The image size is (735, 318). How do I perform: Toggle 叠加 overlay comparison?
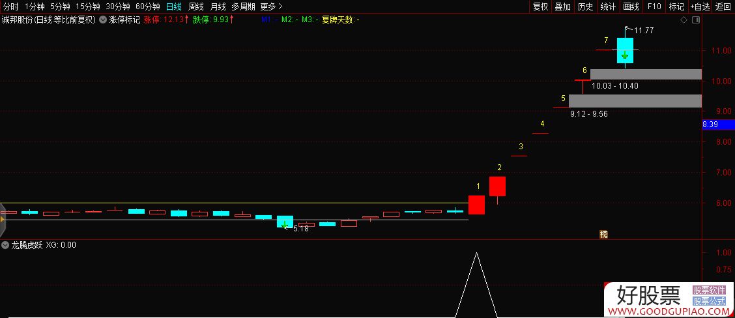562,7
